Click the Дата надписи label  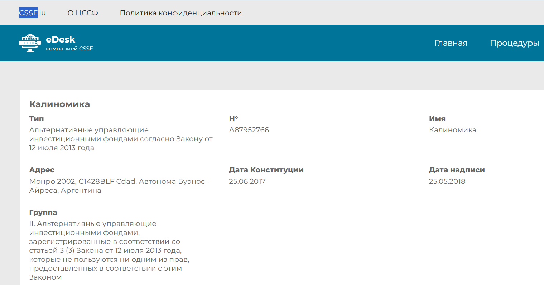point(457,170)
